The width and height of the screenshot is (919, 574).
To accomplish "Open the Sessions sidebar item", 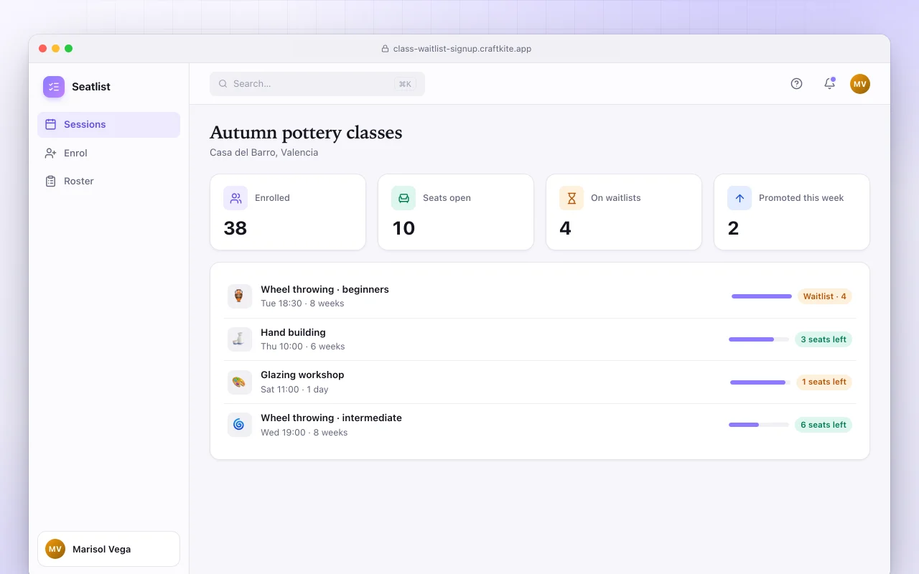I will pos(108,125).
